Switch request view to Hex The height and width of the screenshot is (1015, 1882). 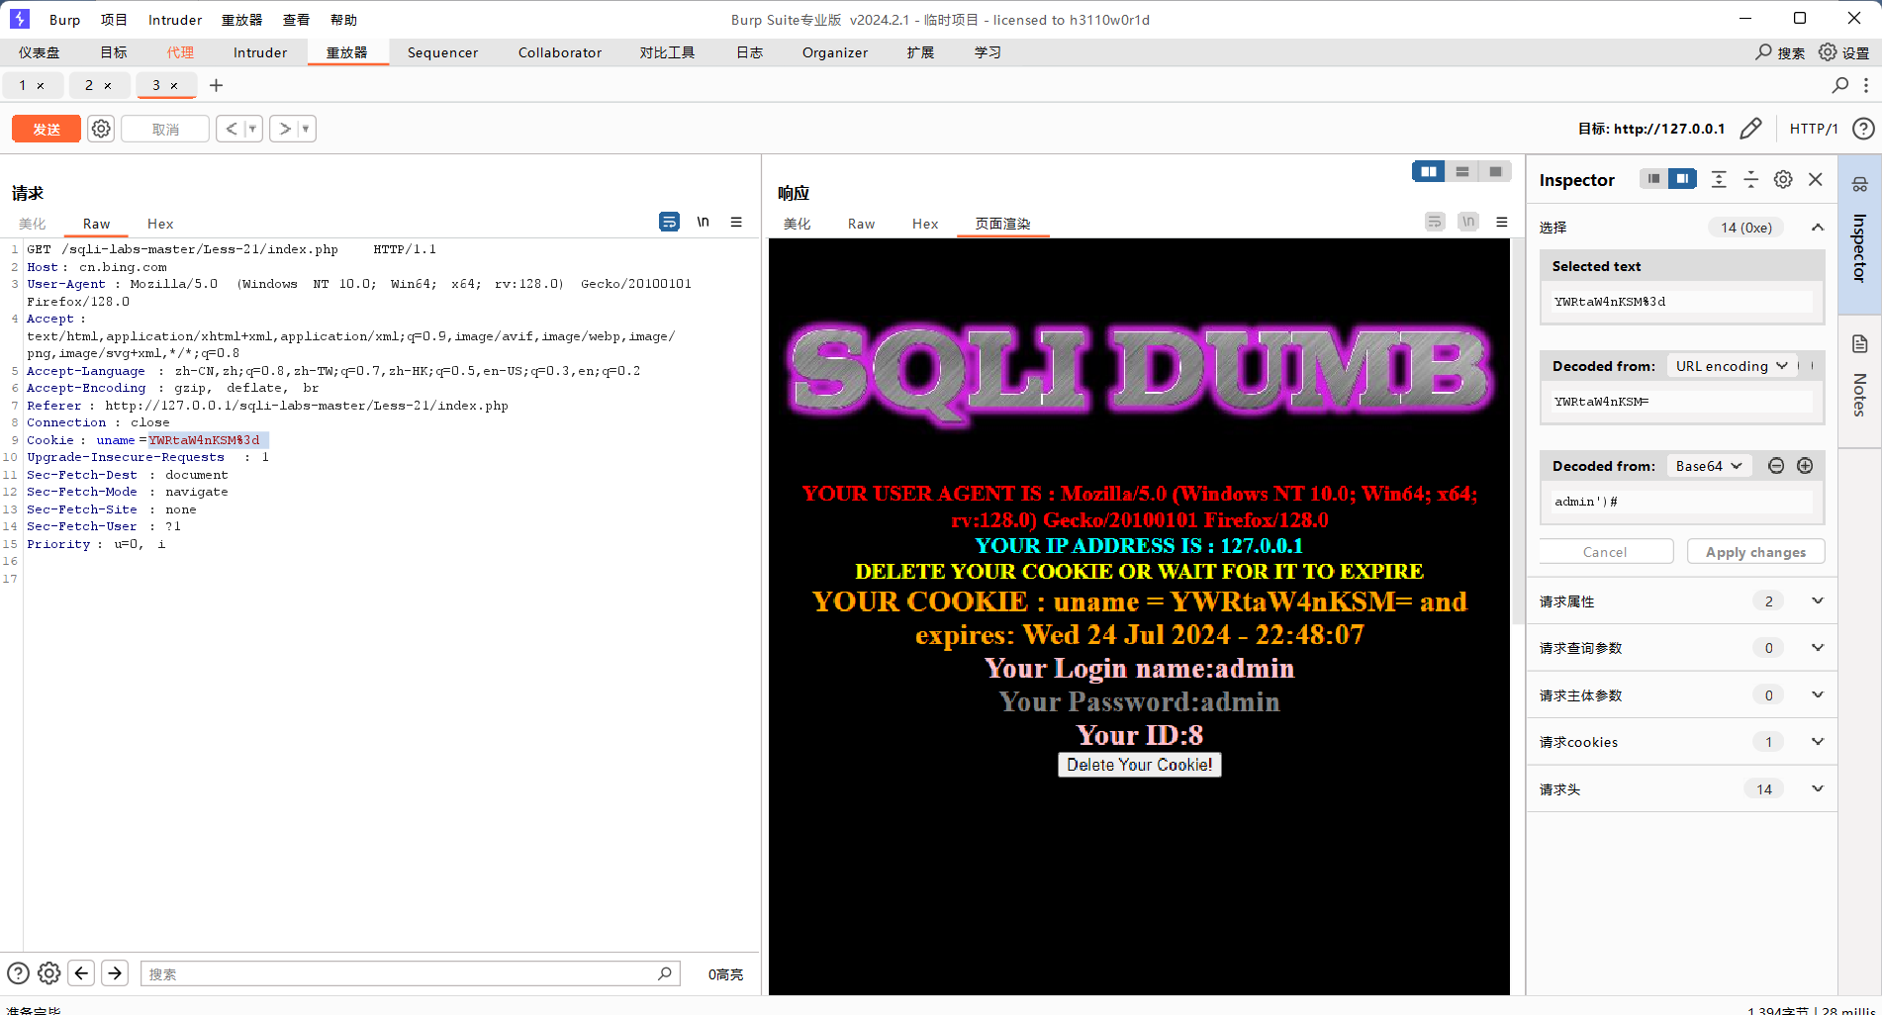click(x=160, y=224)
